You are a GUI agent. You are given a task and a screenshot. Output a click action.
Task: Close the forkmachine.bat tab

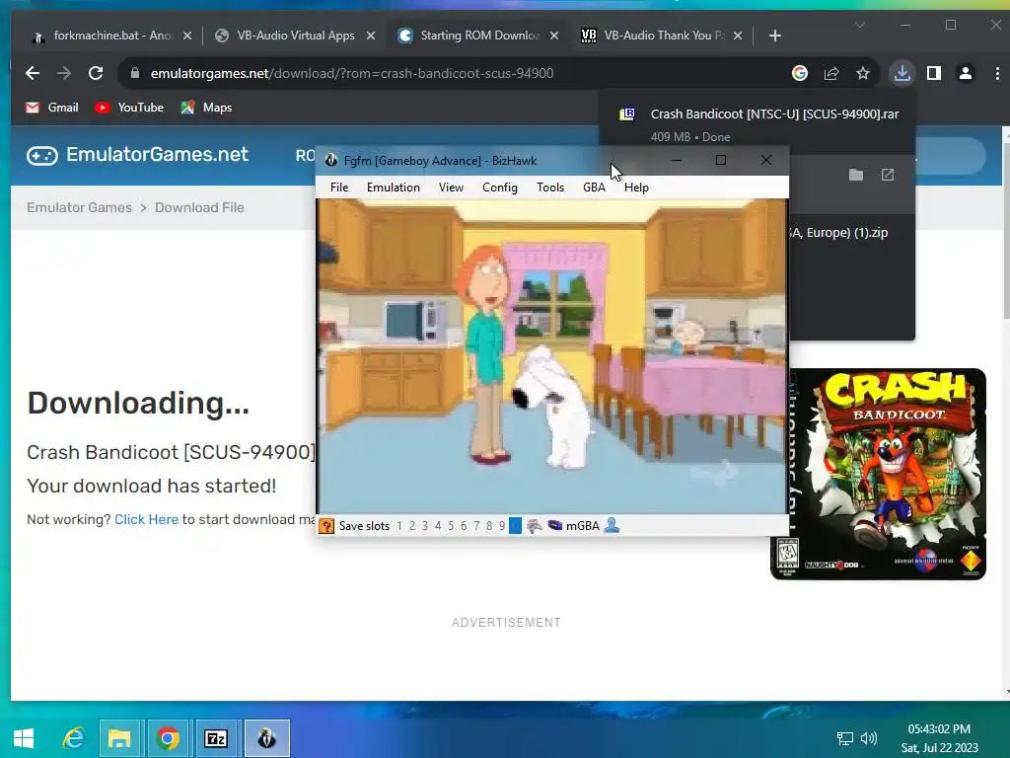[x=187, y=36]
